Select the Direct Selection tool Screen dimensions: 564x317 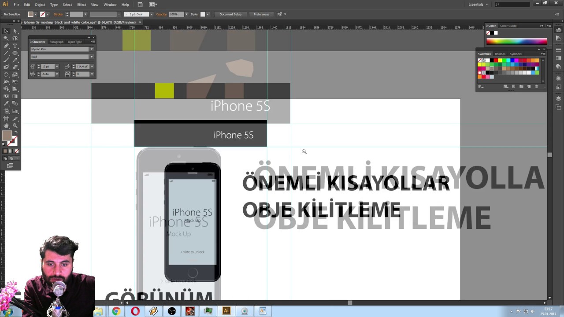(15, 31)
